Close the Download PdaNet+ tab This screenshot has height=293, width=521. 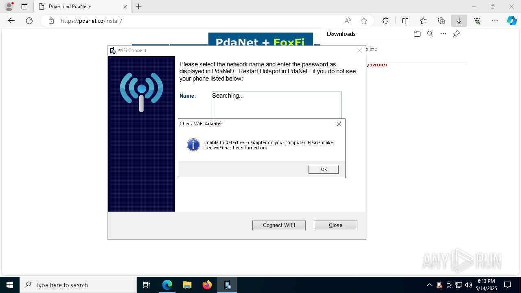(125, 7)
